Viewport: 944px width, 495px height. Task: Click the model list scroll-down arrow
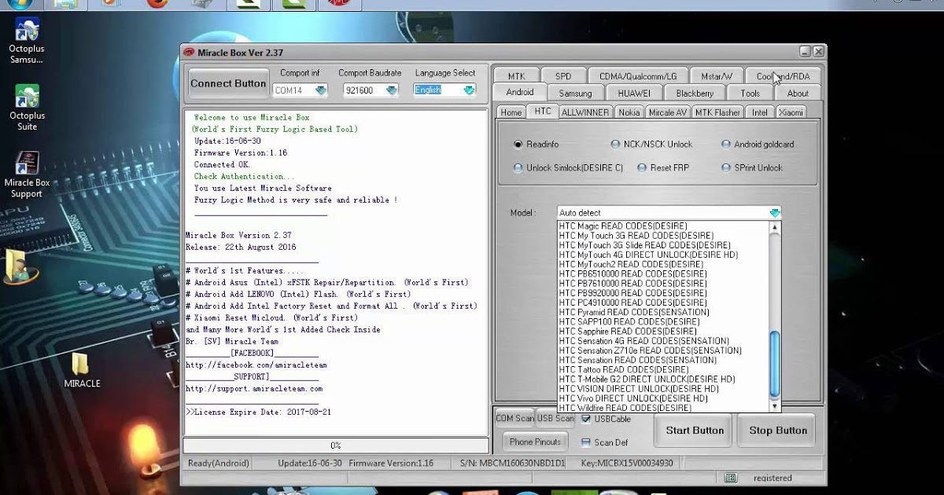[775, 407]
